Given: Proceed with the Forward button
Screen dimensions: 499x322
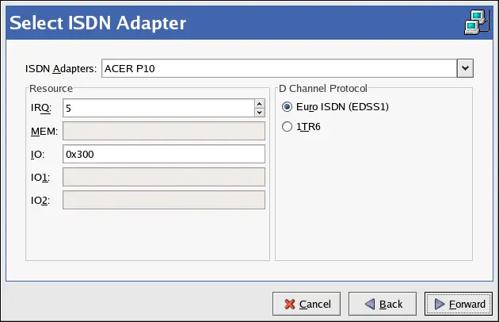Looking at the screenshot, I should click(x=458, y=304).
